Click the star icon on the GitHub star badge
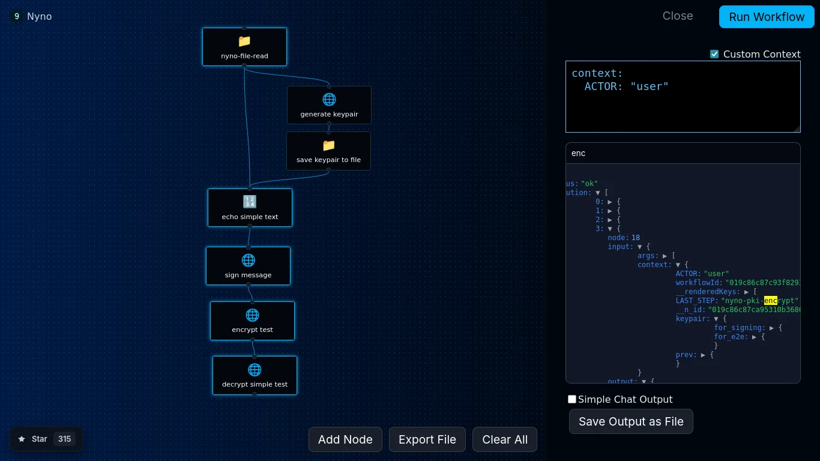820x461 pixels. pos(22,439)
